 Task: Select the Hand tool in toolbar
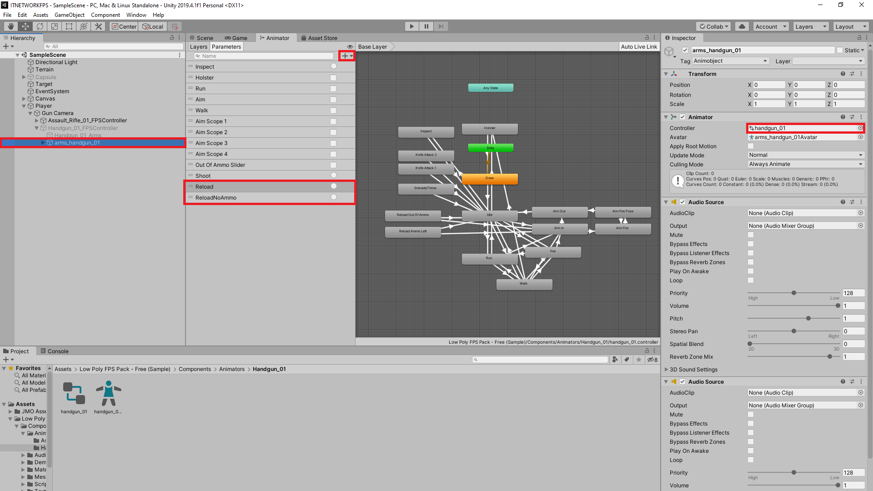tap(10, 26)
